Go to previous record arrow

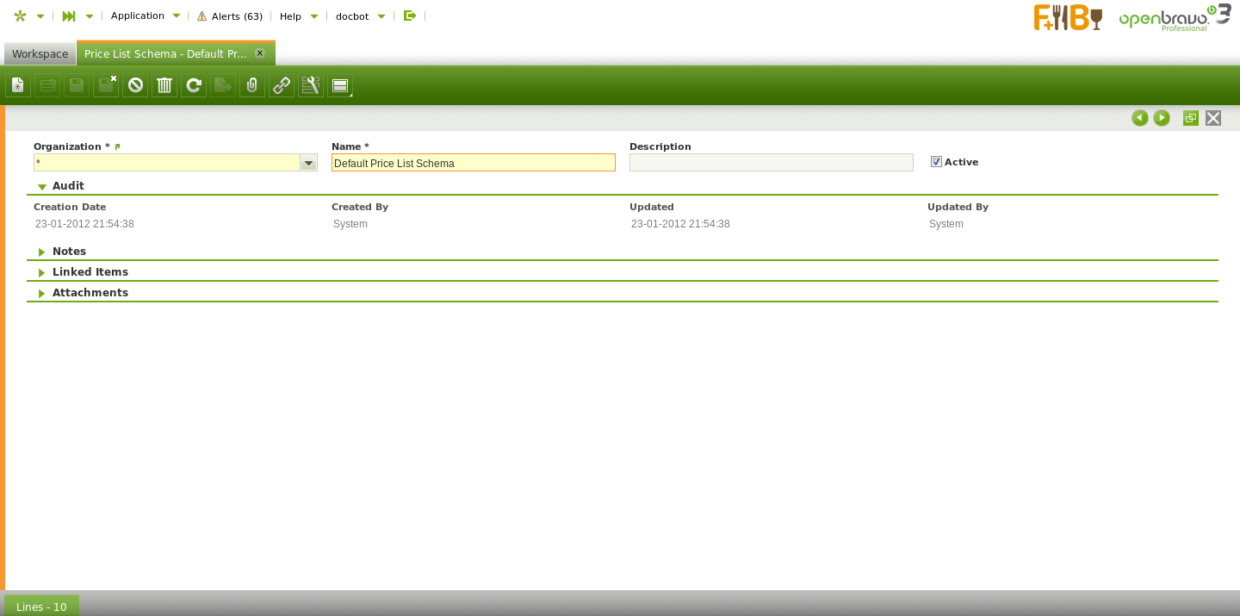[1140, 118]
